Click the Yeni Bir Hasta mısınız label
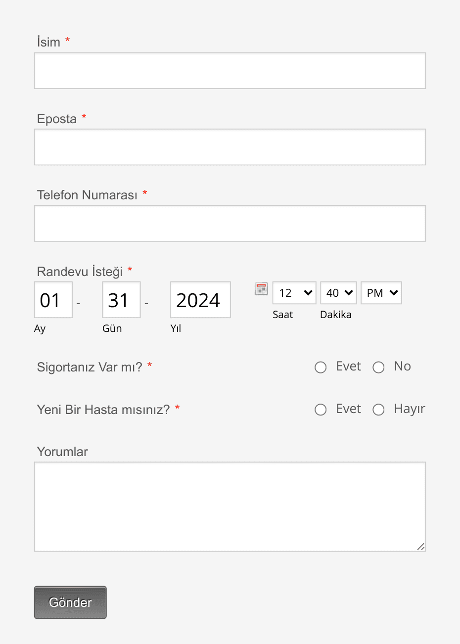Screen dimensions: 460x644 coord(103,410)
